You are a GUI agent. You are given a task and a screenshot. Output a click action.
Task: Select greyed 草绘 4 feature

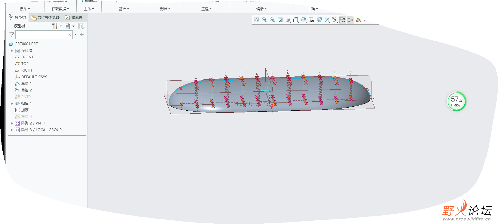[x=23, y=117]
